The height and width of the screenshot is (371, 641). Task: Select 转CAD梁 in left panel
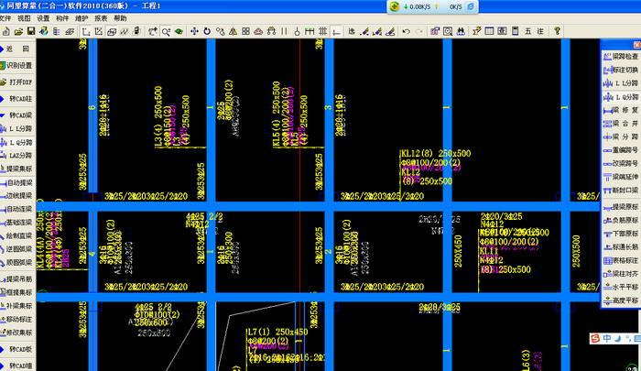(17, 115)
